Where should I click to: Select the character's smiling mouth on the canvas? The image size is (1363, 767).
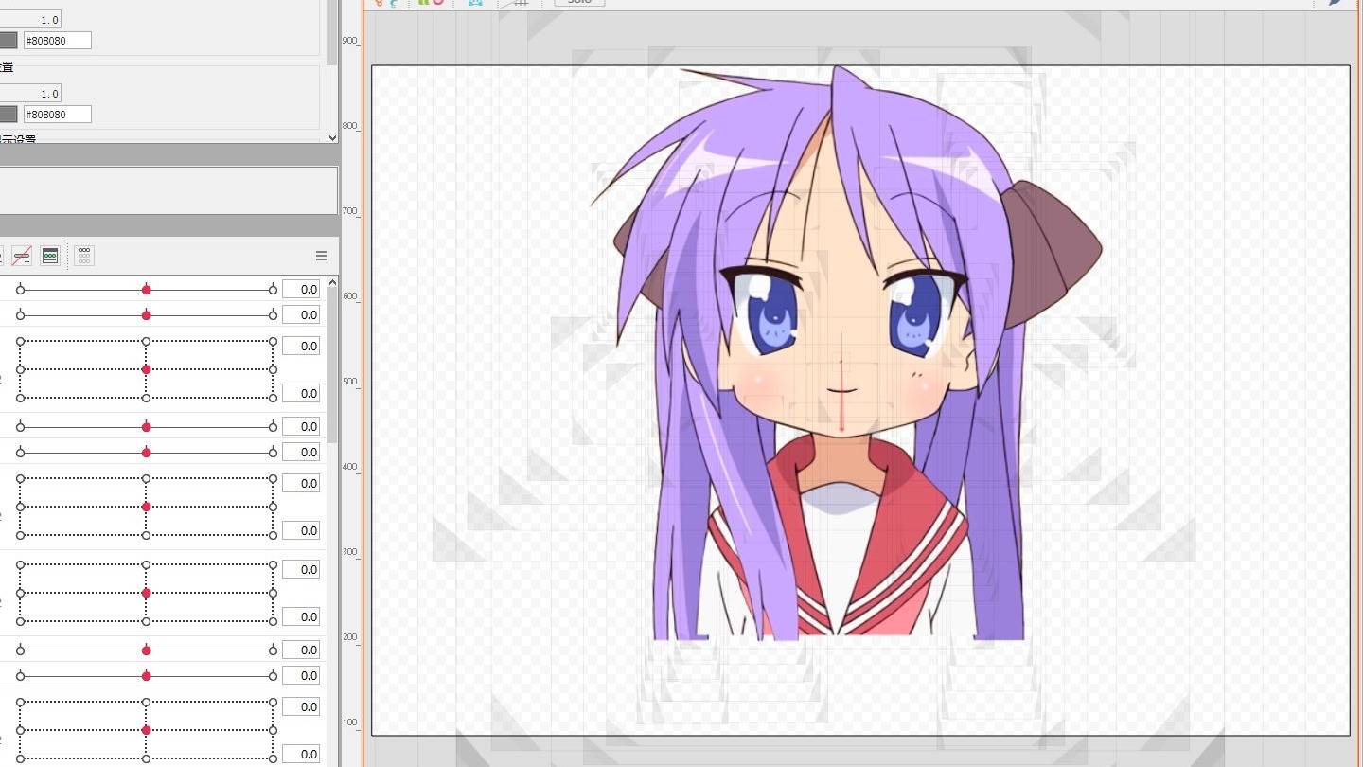pos(841,391)
